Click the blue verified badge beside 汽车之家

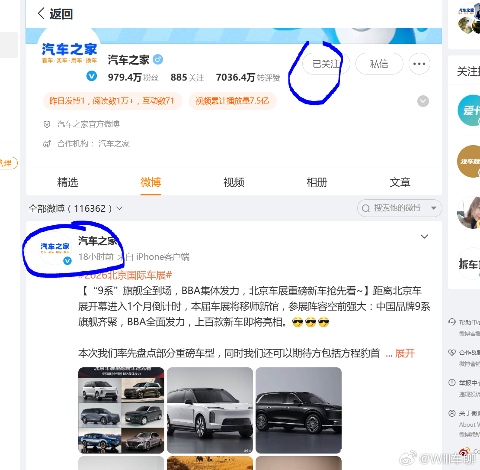click(158, 59)
